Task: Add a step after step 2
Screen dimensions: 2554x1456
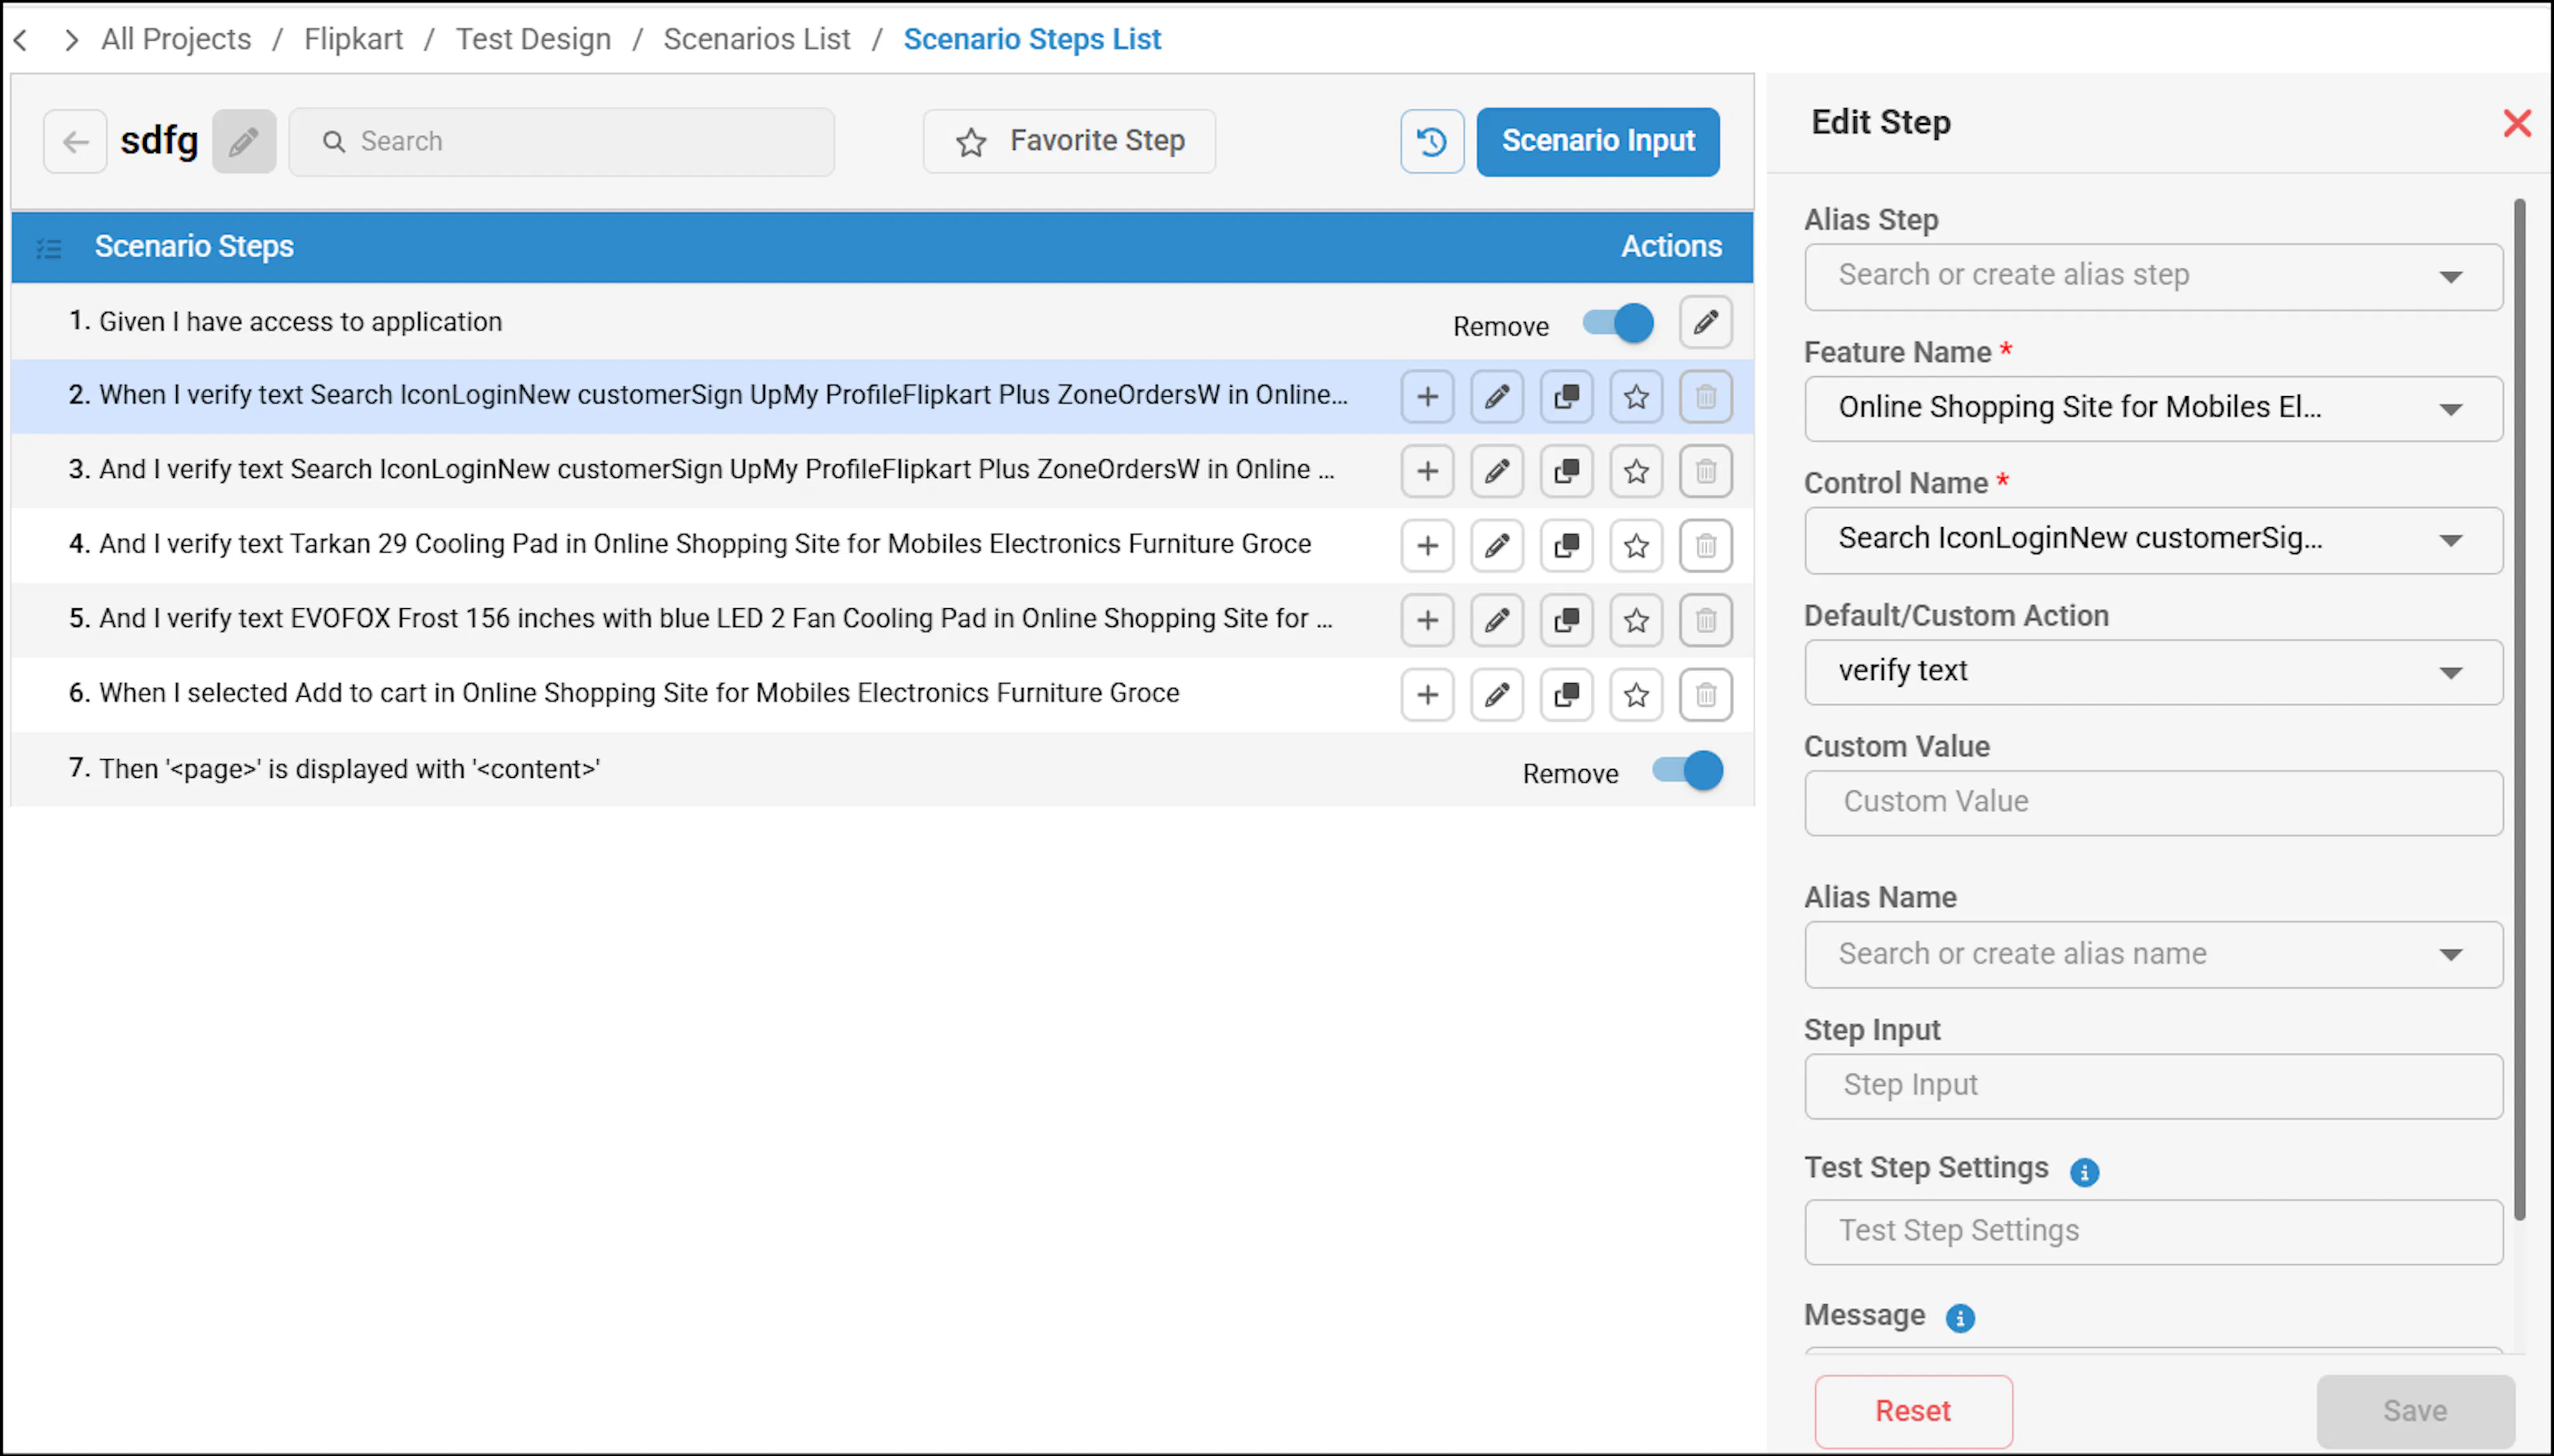Action: click(x=1427, y=396)
